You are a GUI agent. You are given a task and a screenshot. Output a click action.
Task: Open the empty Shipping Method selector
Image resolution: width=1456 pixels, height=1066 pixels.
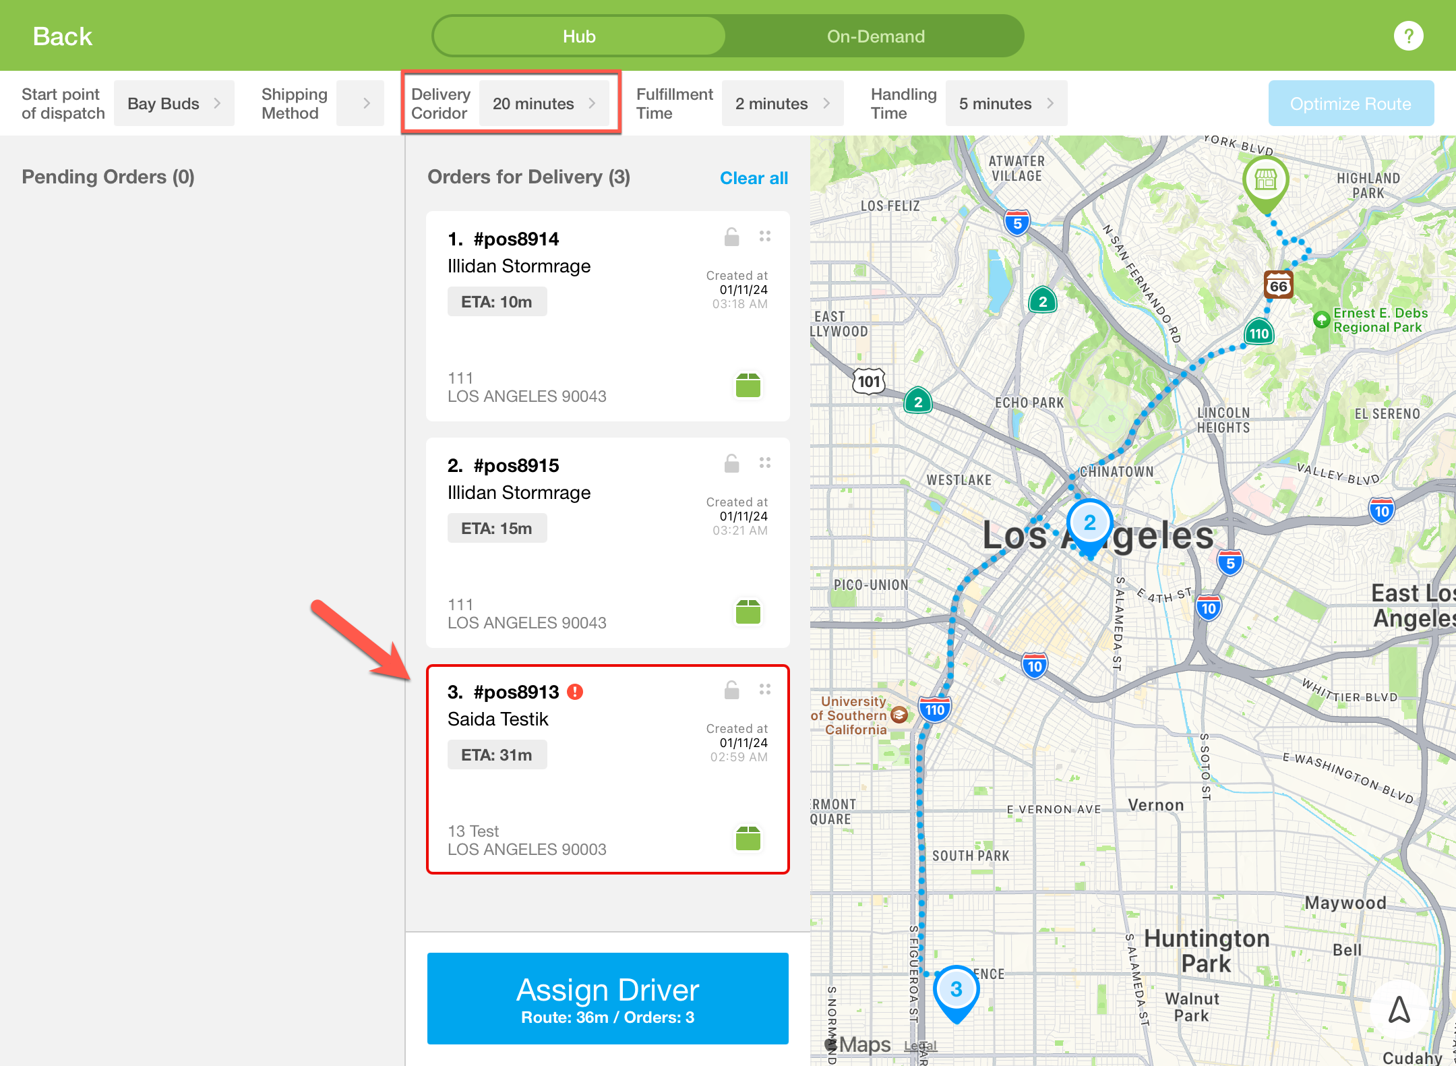click(360, 103)
